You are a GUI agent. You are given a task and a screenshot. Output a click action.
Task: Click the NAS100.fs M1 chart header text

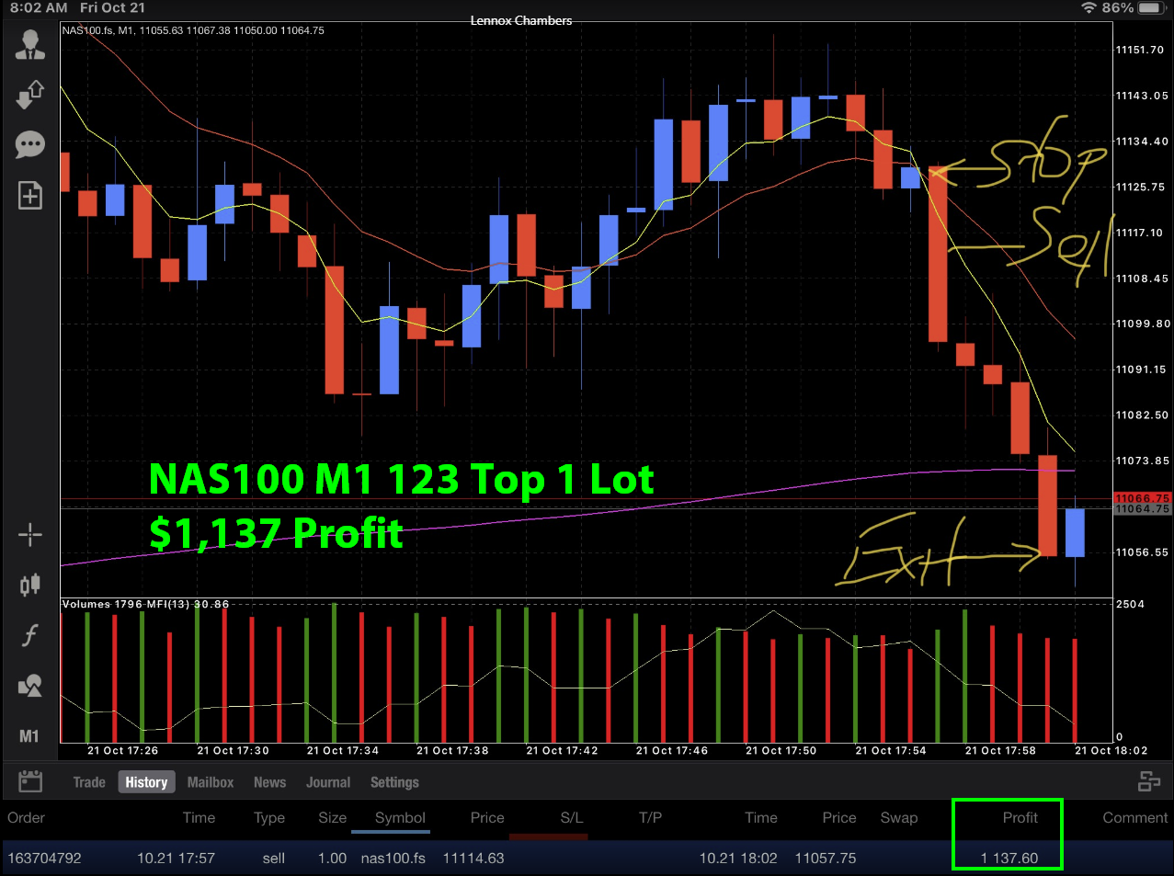193,30
